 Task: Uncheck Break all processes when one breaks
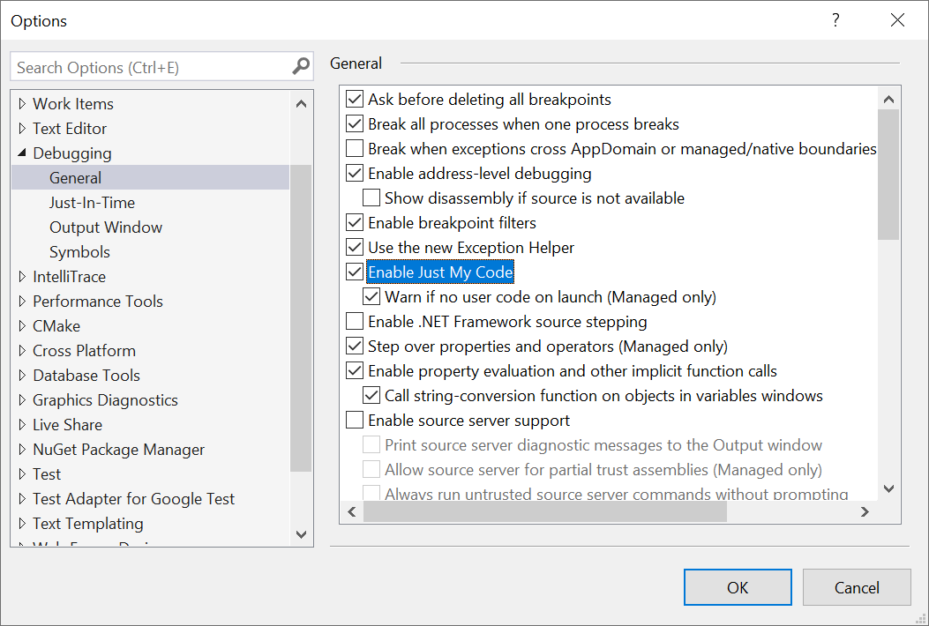(355, 123)
